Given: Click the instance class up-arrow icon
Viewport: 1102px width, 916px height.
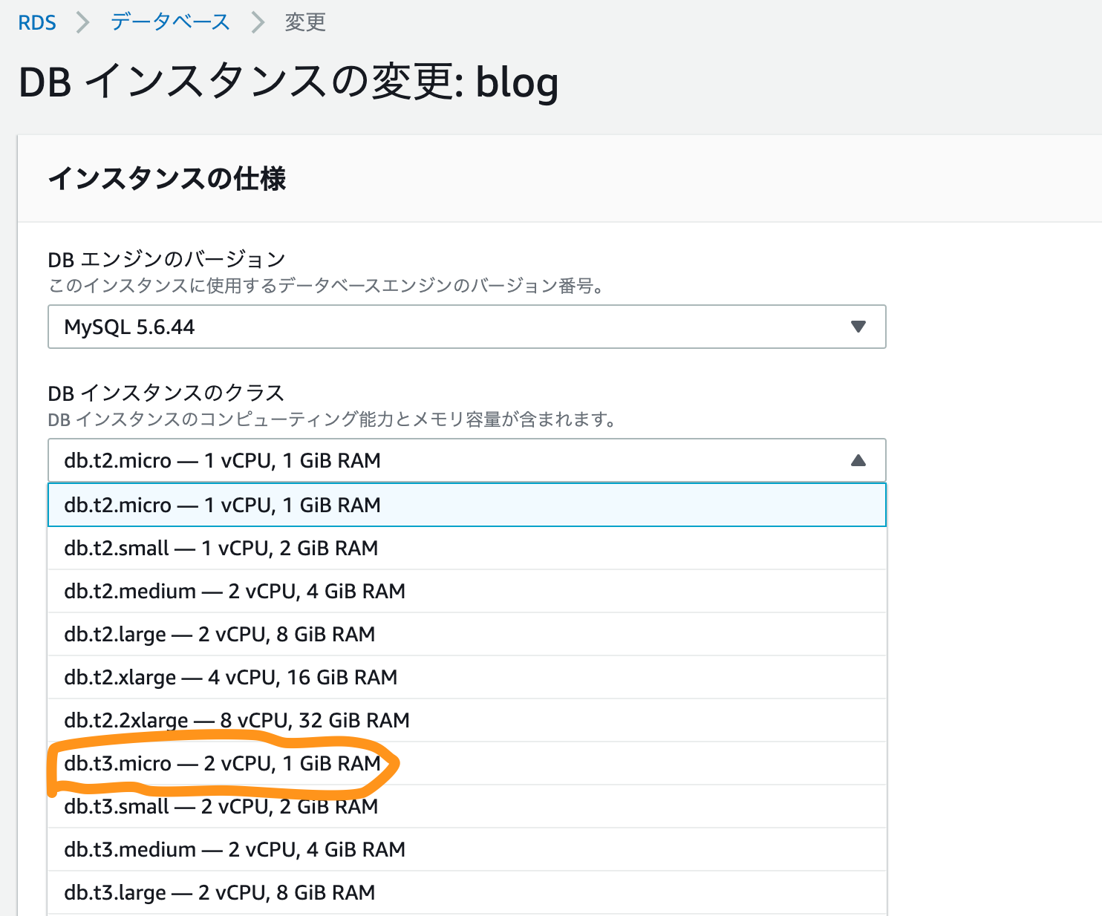Looking at the screenshot, I should [x=858, y=460].
